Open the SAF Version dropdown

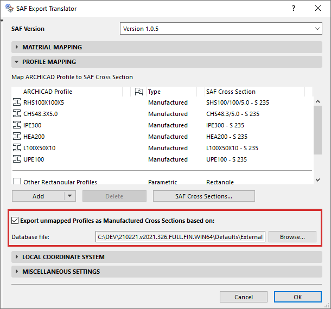point(221,29)
